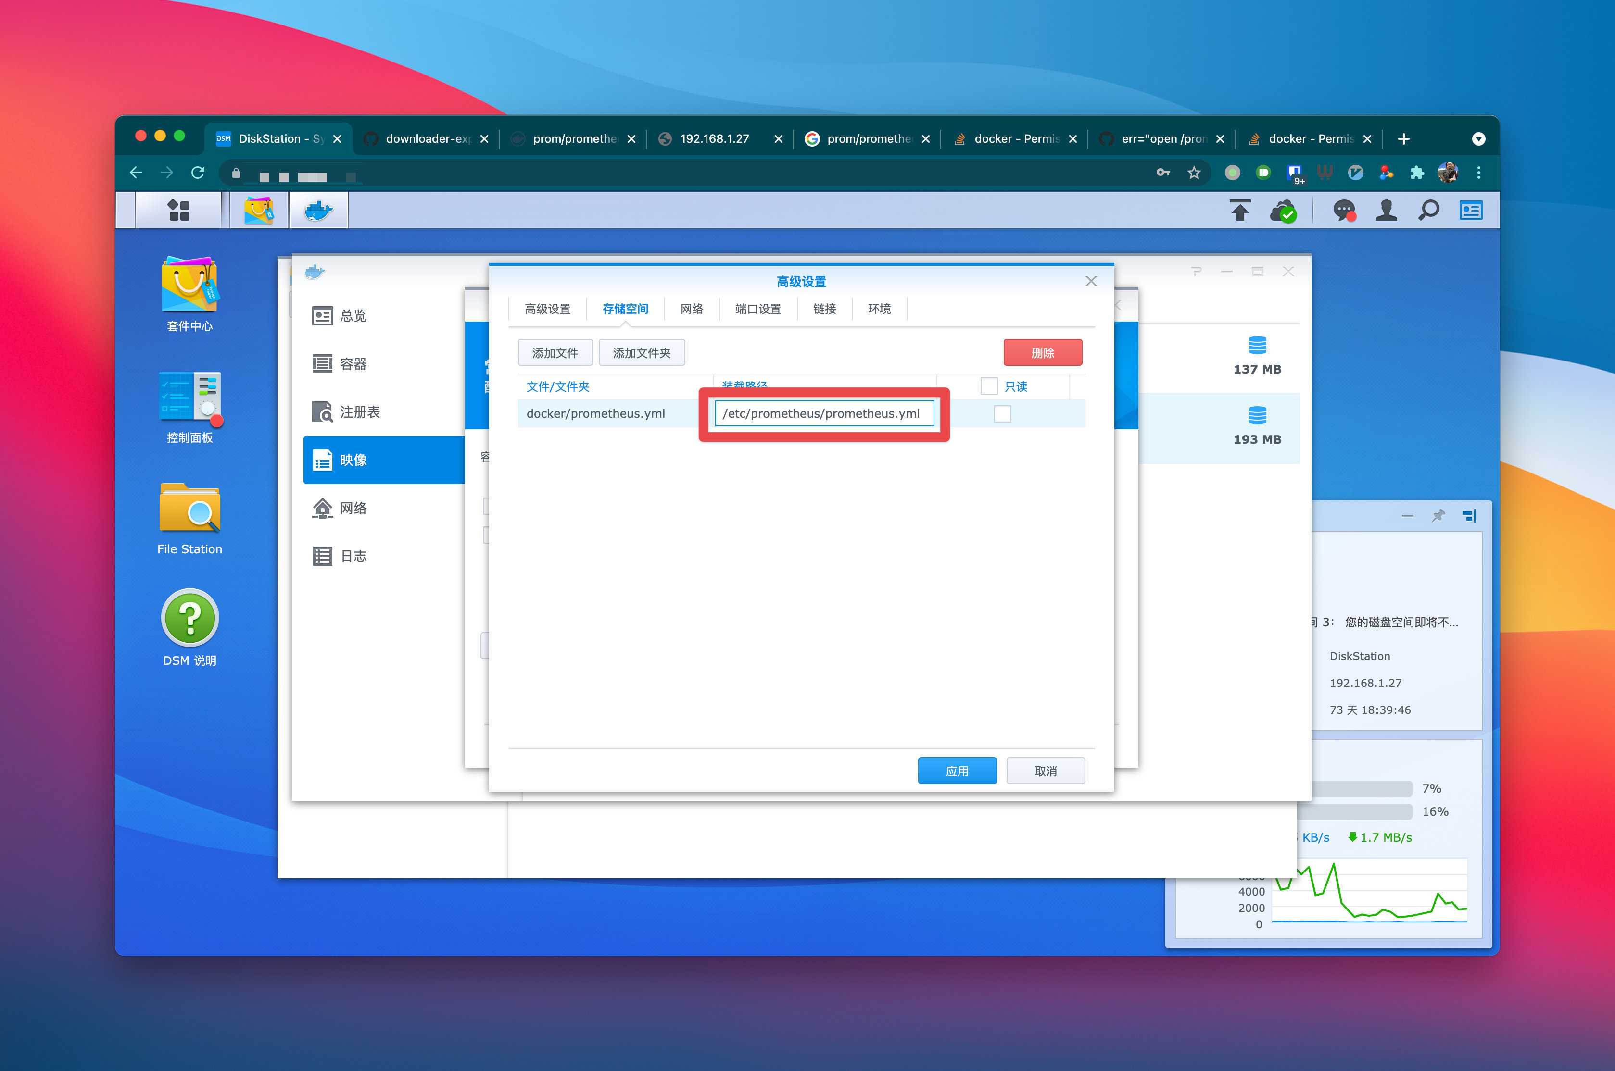
Task: Open Chrome extensions puzzle icon
Action: click(1417, 173)
